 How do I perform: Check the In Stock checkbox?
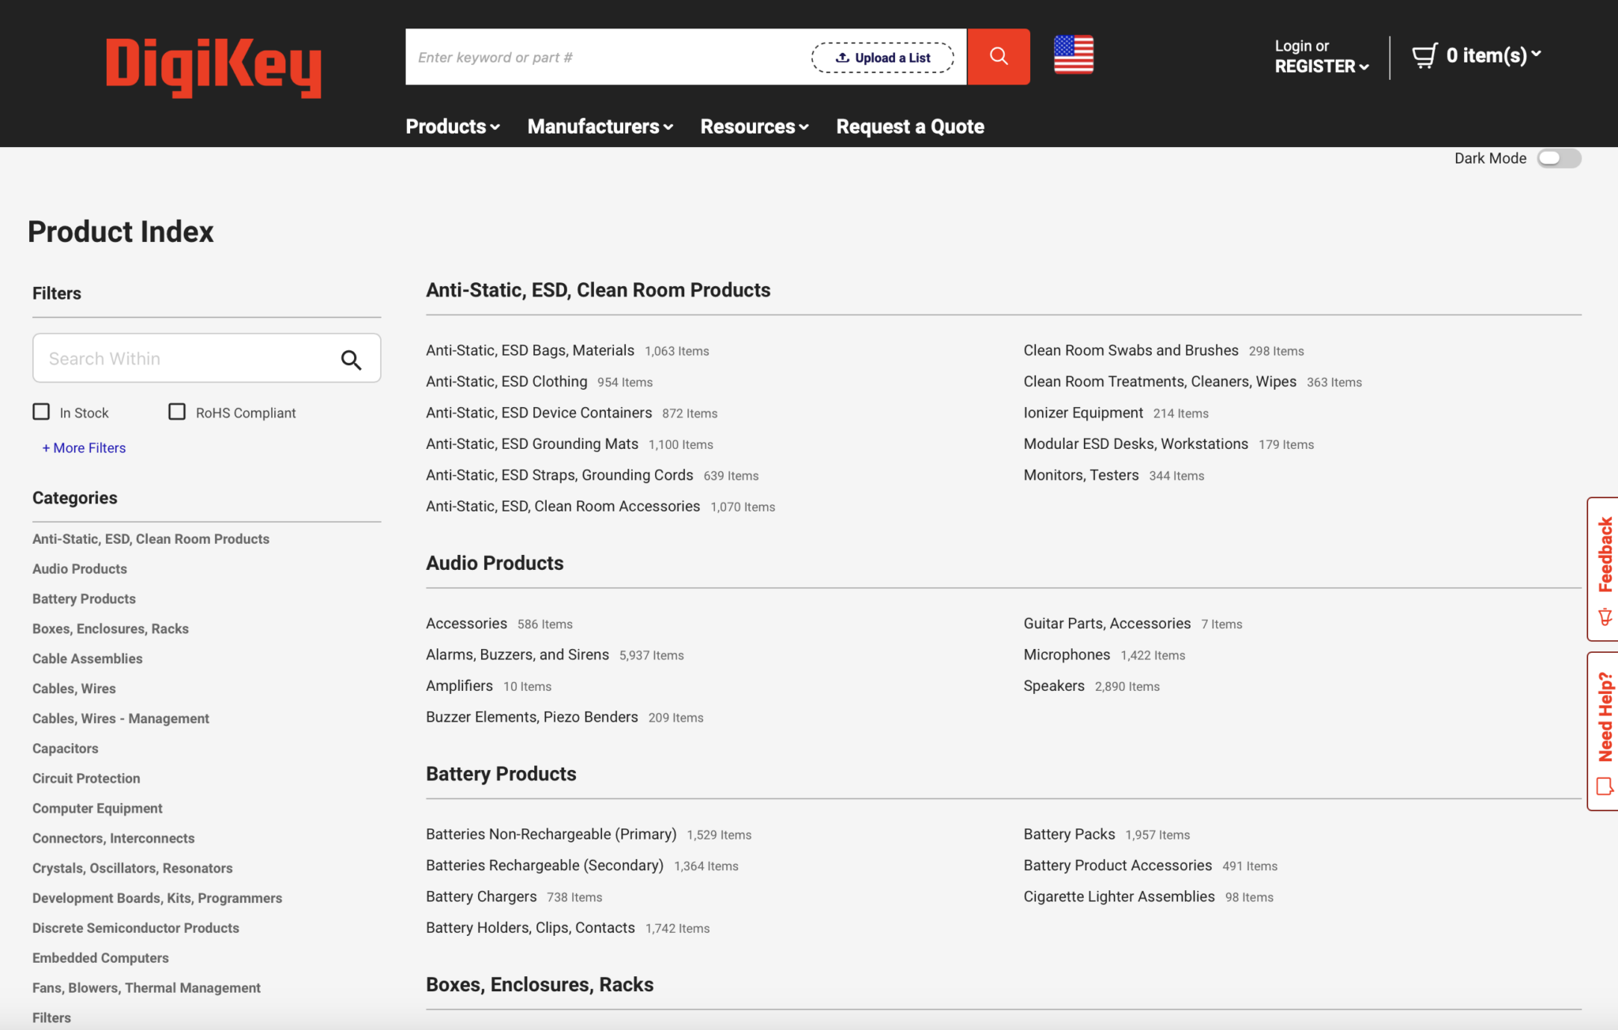tap(41, 412)
